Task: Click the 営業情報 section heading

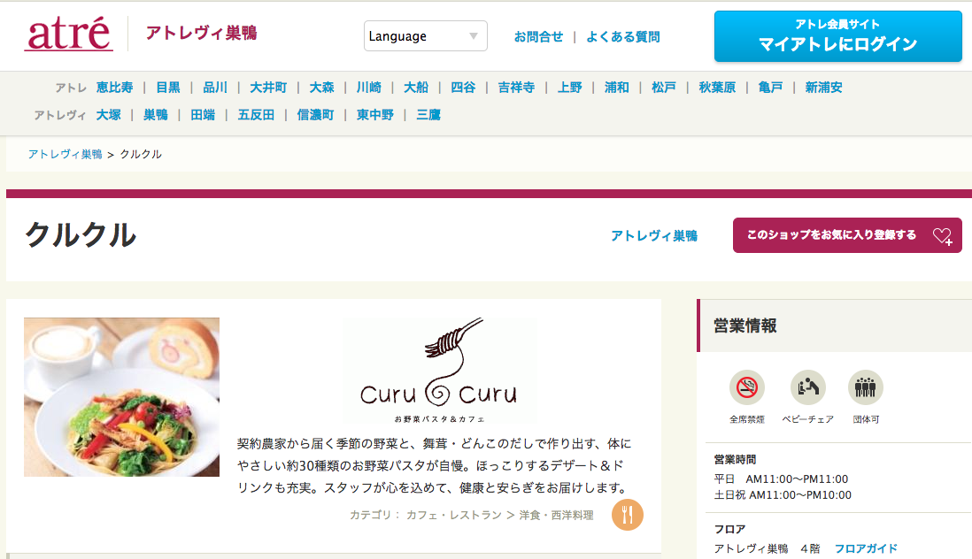Action: 745,325
